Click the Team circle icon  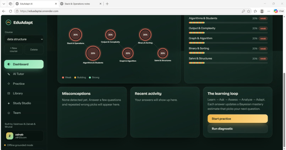click(9, 113)
